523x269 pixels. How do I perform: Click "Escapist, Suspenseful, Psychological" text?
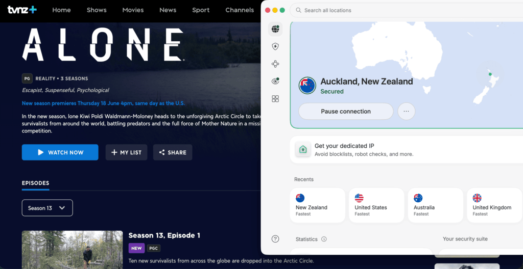65,90
